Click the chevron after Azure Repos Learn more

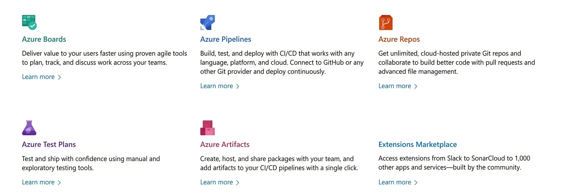click(416, 86)
